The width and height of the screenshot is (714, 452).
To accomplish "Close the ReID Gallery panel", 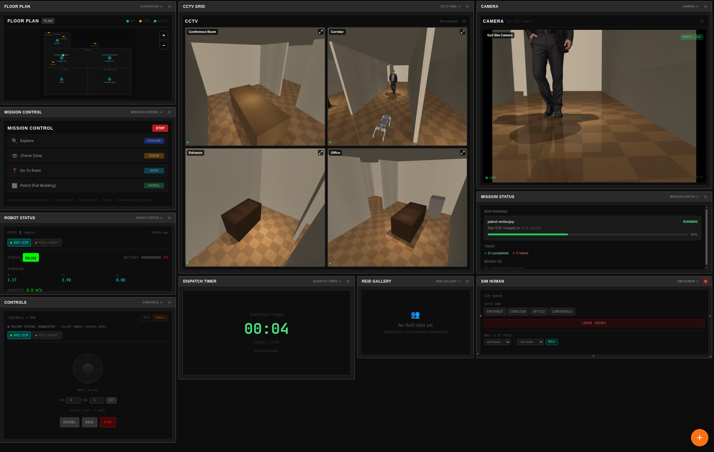I will (x=467, y=281).
